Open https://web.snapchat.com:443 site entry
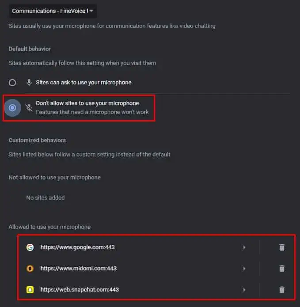300x307 pixels. (x=80, y=290)
